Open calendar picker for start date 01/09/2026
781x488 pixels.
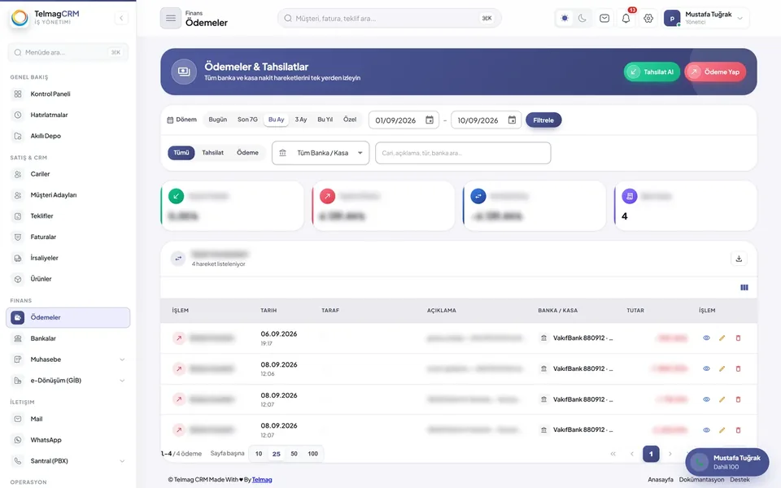(430, 120)
